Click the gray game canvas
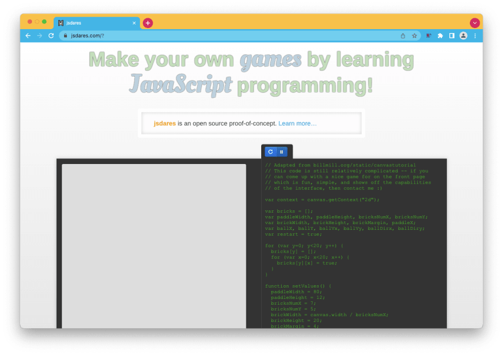Screen dimensions: 503x355 click(x=154, y=246)
